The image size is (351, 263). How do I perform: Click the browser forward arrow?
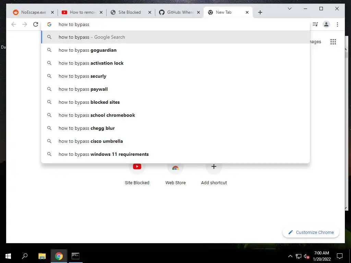pos(25,24)
